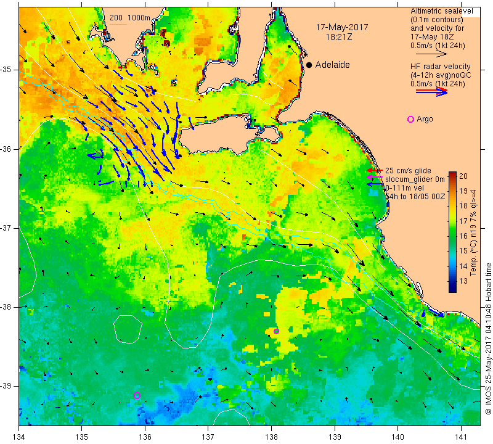
Task: Click the latitude axis label '-37'
Action: pyautogui.click(x=7, y=228)
